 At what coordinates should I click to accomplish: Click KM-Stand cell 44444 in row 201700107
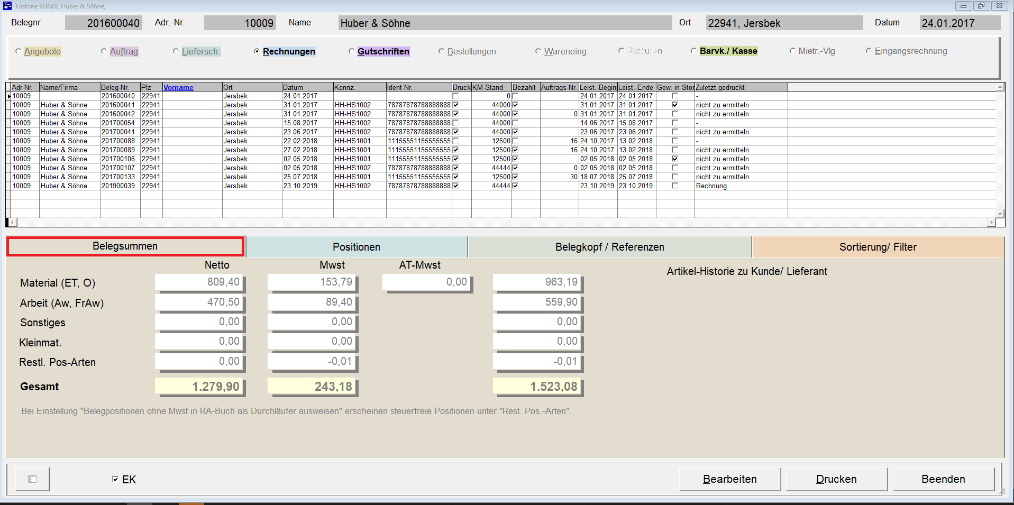point(491,168)
